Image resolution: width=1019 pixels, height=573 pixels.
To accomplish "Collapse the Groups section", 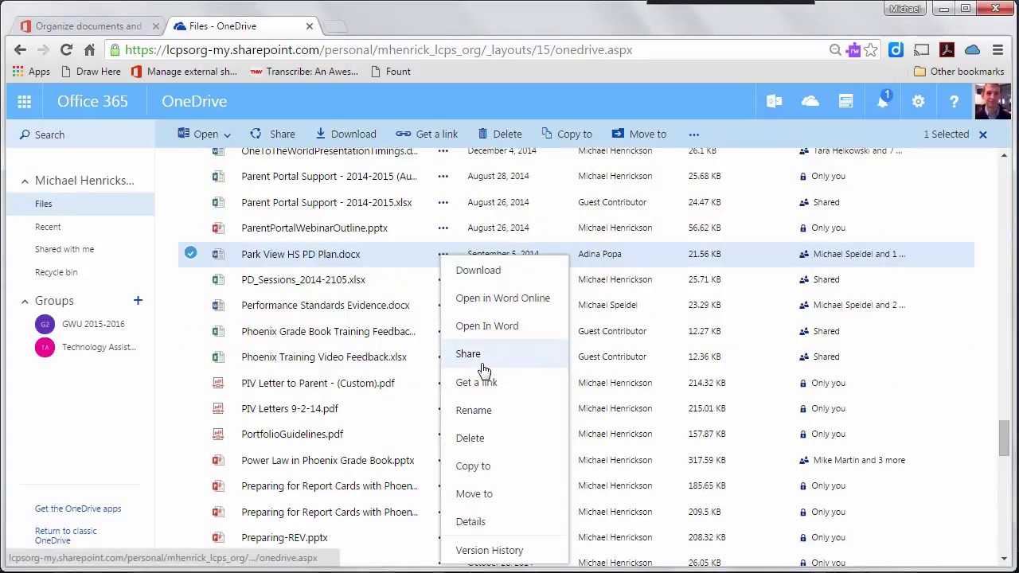I will (25, 301).
